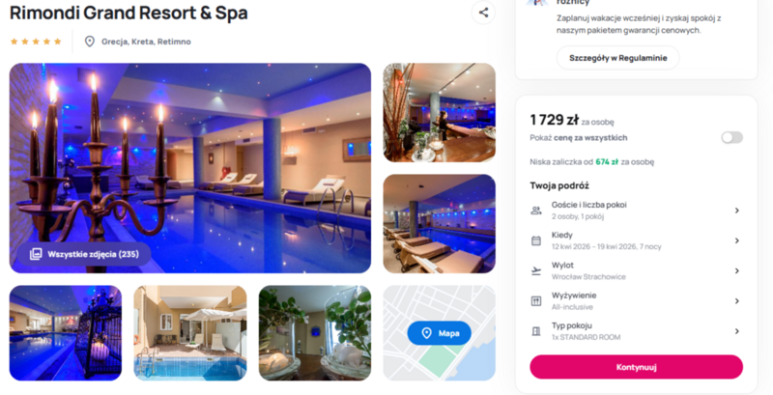Click the calendar icon next to Kiedy
The height and width of the screenshot is (395, 773).
click(x=536, y=240)
